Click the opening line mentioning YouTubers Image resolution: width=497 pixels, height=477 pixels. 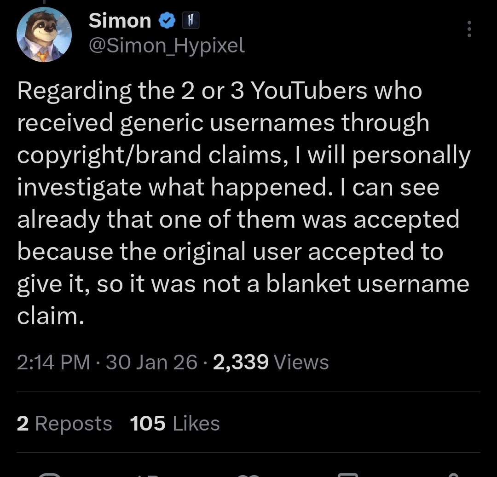tap(219, 91)
